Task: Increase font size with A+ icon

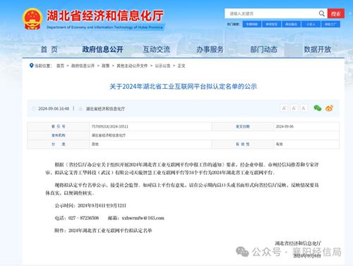Action: coord(284,108)
